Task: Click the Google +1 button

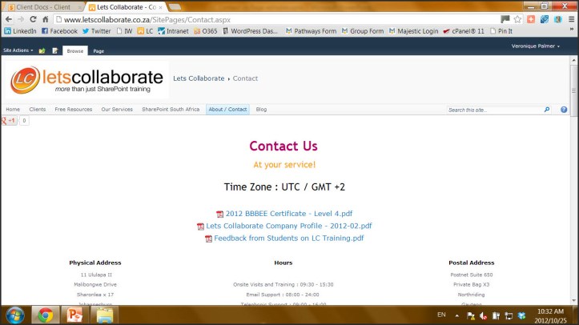Action: tap(9, 121)
